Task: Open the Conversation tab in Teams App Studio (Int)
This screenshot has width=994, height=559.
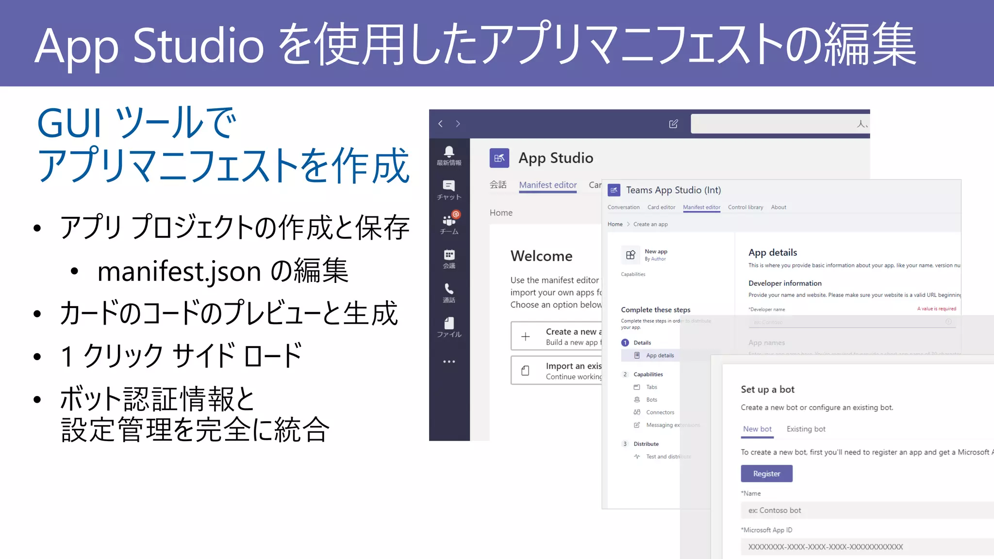Action: coord(623,207)
